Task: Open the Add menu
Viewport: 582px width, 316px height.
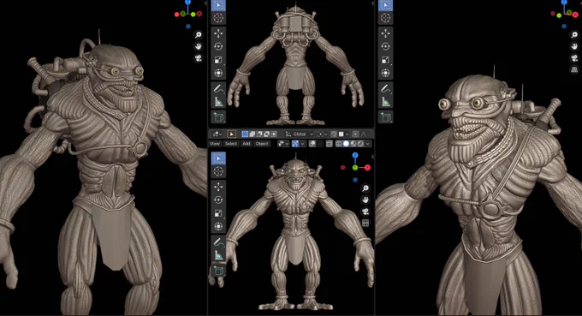Action: point(246,143)
